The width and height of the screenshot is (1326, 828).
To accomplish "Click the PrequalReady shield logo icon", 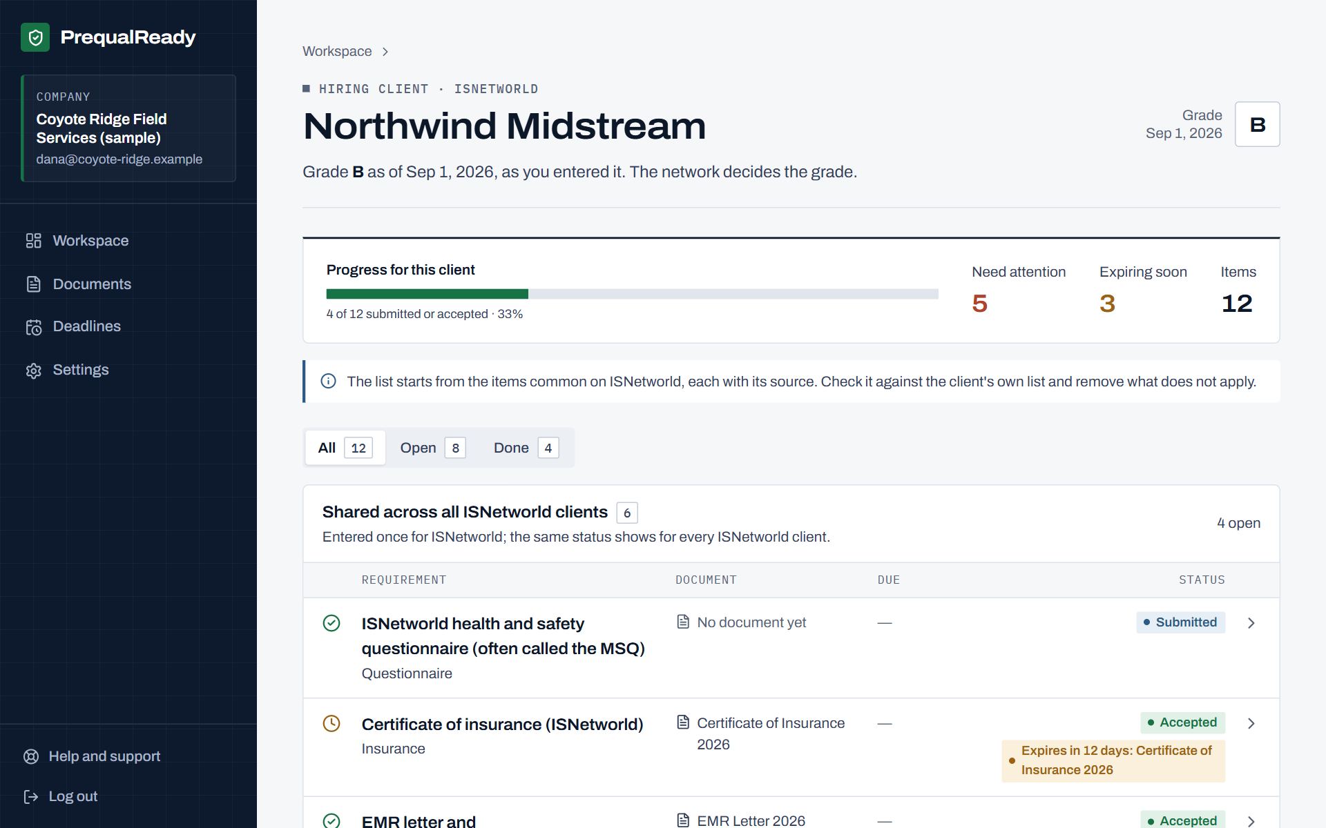I will [35, 37].
